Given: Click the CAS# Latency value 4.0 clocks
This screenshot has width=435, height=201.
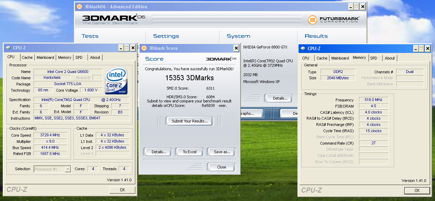Looking at the screenshot, I should [x=374, y=112].
